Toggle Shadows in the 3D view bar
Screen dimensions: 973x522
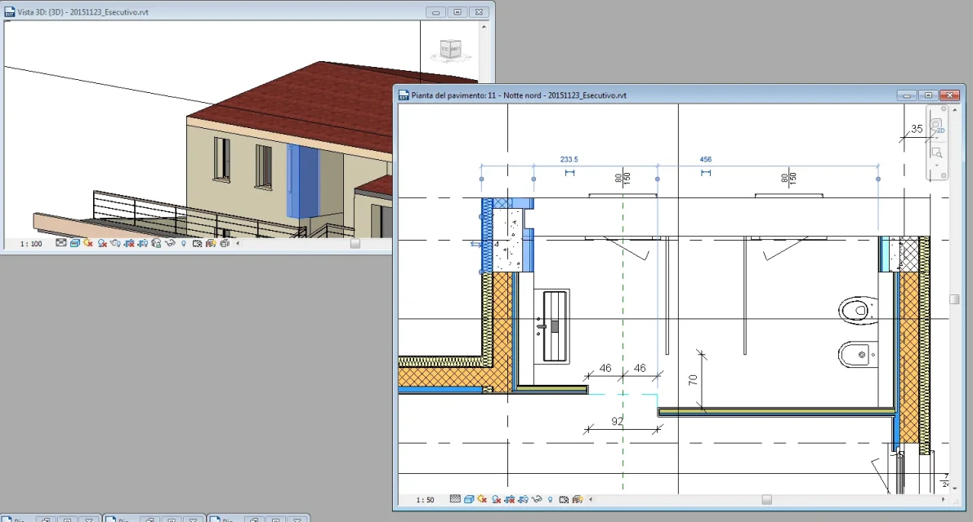(x=102, y=243)
